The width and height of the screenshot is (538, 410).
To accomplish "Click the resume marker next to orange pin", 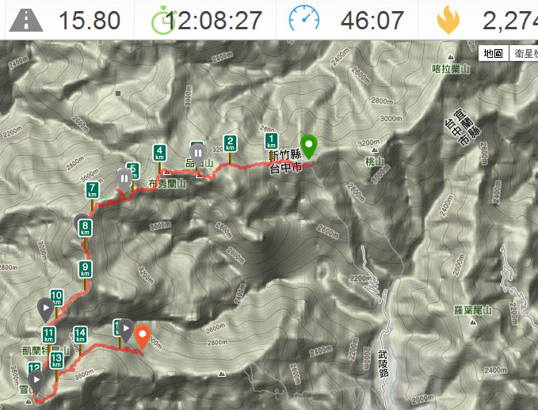I will click(126, 330).
